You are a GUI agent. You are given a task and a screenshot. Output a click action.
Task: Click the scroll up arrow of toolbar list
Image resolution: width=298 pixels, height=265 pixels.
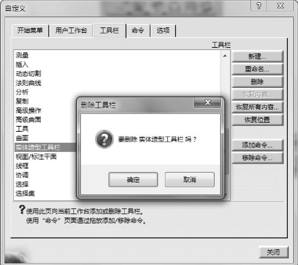pos(225,56)
